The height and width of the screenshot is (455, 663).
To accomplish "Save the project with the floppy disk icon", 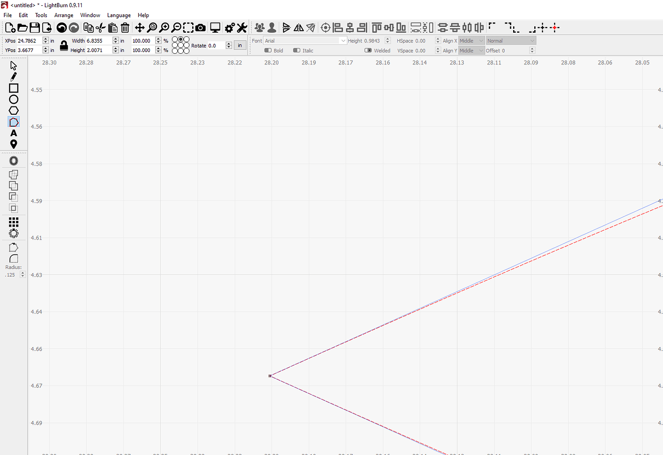I will pyautogui.click(x=35, y=28).
